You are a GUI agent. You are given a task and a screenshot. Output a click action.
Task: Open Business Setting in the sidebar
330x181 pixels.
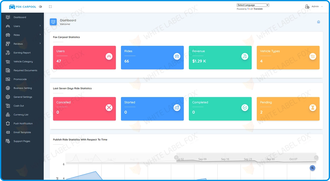click(23, 88)
